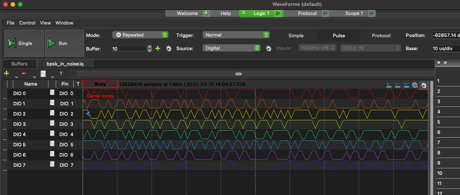Edit DIO 3 signal properties icon
This screenshot has height=195, width=460.
tap(52, 123)
